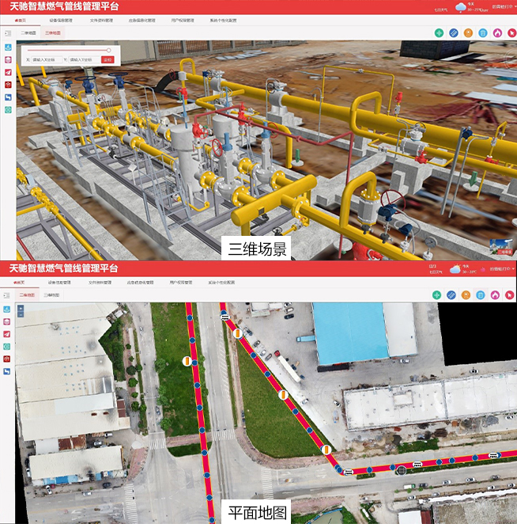Click the orange round toolbar button above the 2D map
This screenshot has width=517, height=524.
tap(467, 295)
